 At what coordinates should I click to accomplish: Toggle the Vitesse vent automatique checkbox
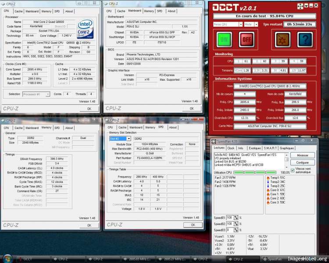coord(293,171)
